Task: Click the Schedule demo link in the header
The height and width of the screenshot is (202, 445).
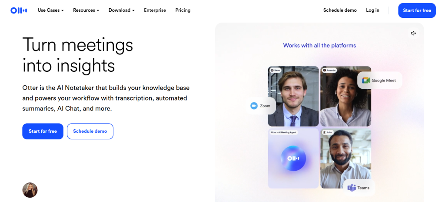Action: tap(340, 10)
